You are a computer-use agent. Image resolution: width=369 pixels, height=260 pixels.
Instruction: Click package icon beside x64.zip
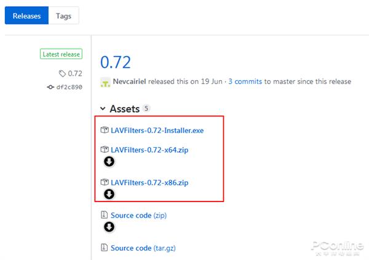(105, 150)
